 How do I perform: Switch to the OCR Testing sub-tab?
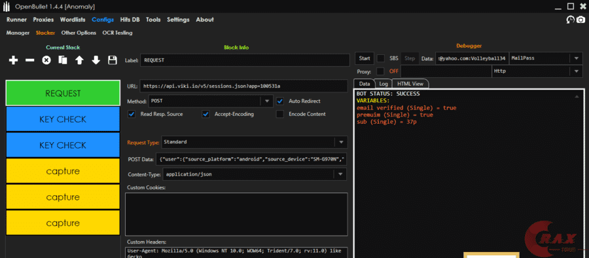click(x=117, y=33)
